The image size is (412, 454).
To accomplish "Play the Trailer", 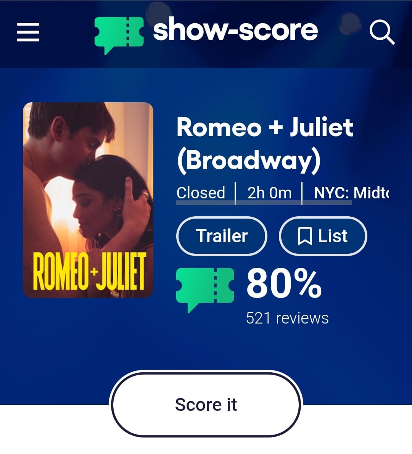I will (x=222, y=236).
